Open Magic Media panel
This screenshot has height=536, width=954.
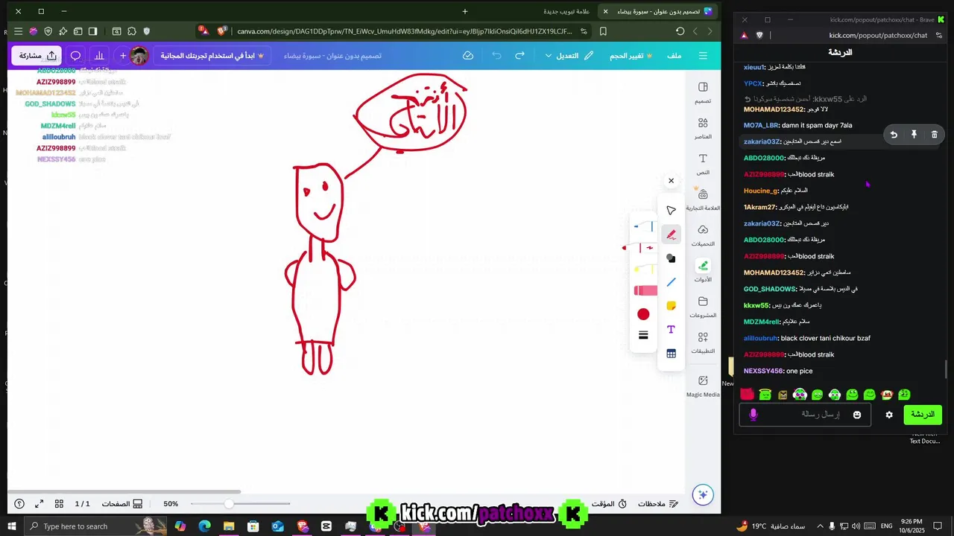point(703,386)
